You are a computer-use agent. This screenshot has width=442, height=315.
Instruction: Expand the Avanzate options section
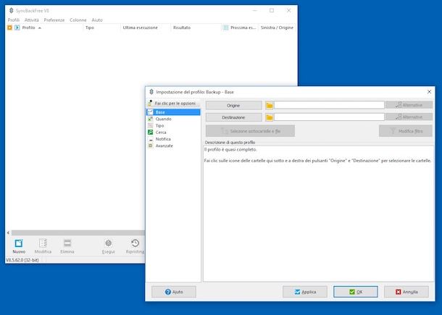tap(164, 146)
